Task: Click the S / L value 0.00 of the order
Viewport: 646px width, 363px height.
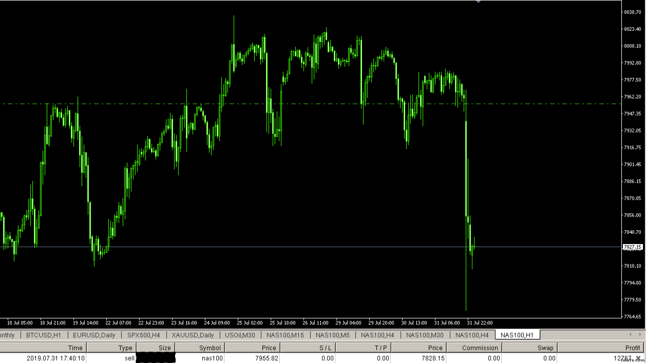Action: (328, 358)
